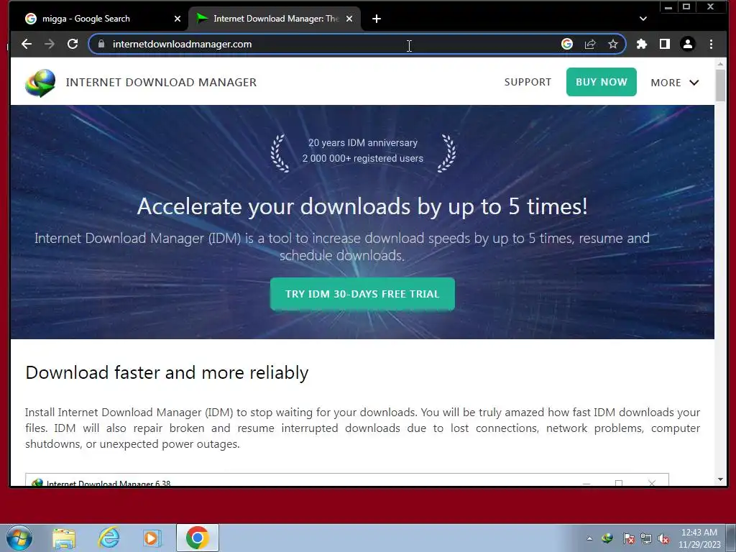Click the IDM globe logo
Viewport: 736px width, 552px height.
coord(40,83)
